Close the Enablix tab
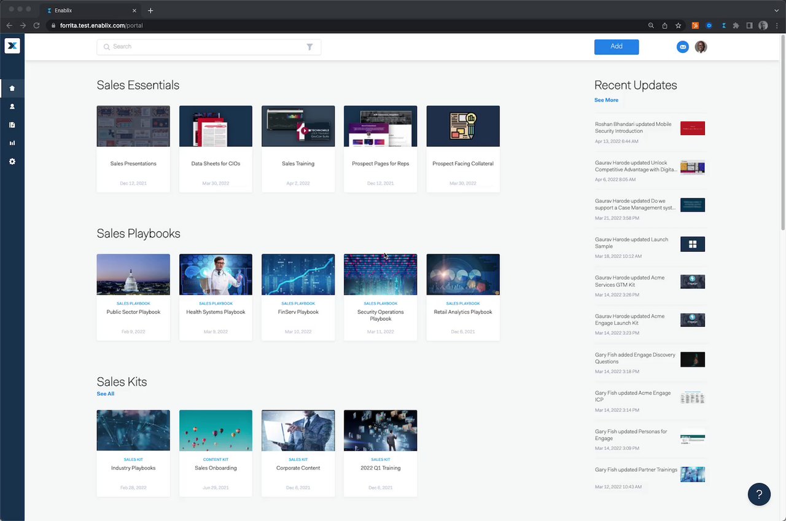Screen dimensions: 786x521 tap(136, 10)
